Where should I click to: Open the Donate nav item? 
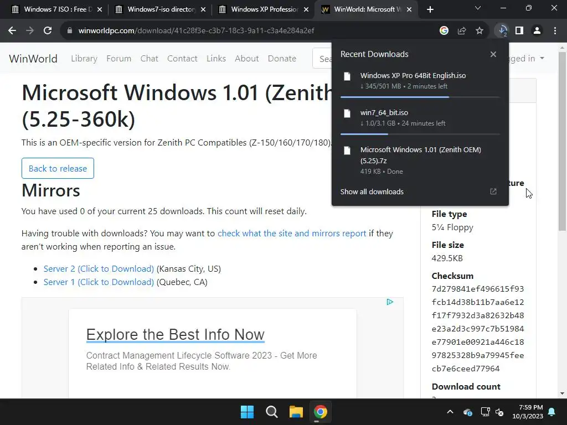(282, 59)
